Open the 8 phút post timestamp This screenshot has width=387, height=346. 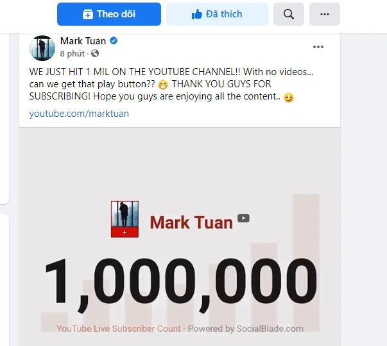pyautogui.click(x=73, y=53)
